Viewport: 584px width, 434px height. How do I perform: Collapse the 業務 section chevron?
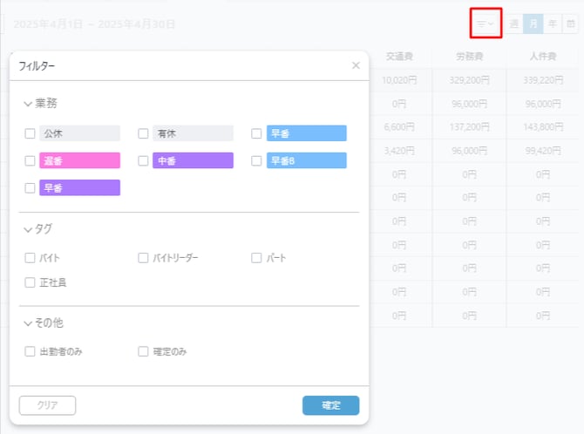click(29, 104)
